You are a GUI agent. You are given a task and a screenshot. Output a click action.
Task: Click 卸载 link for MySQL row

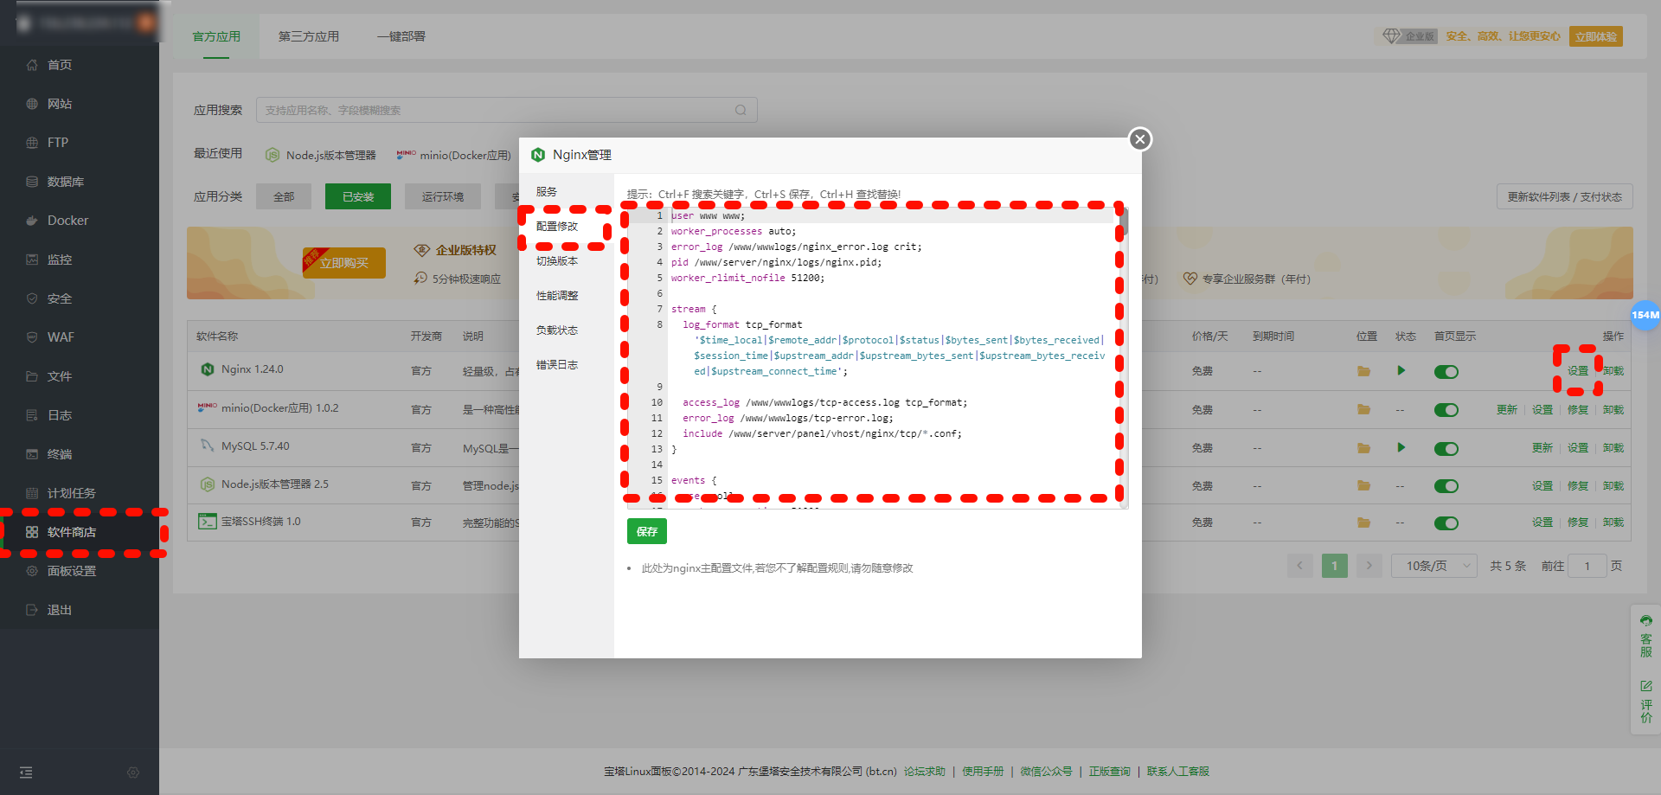1613,448
